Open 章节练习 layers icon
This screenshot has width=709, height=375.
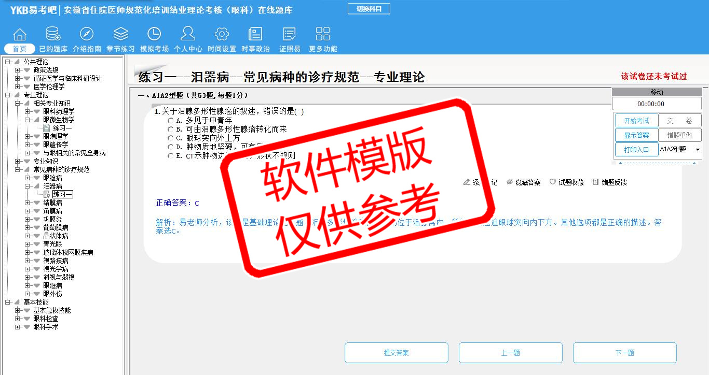coord(120,34)
